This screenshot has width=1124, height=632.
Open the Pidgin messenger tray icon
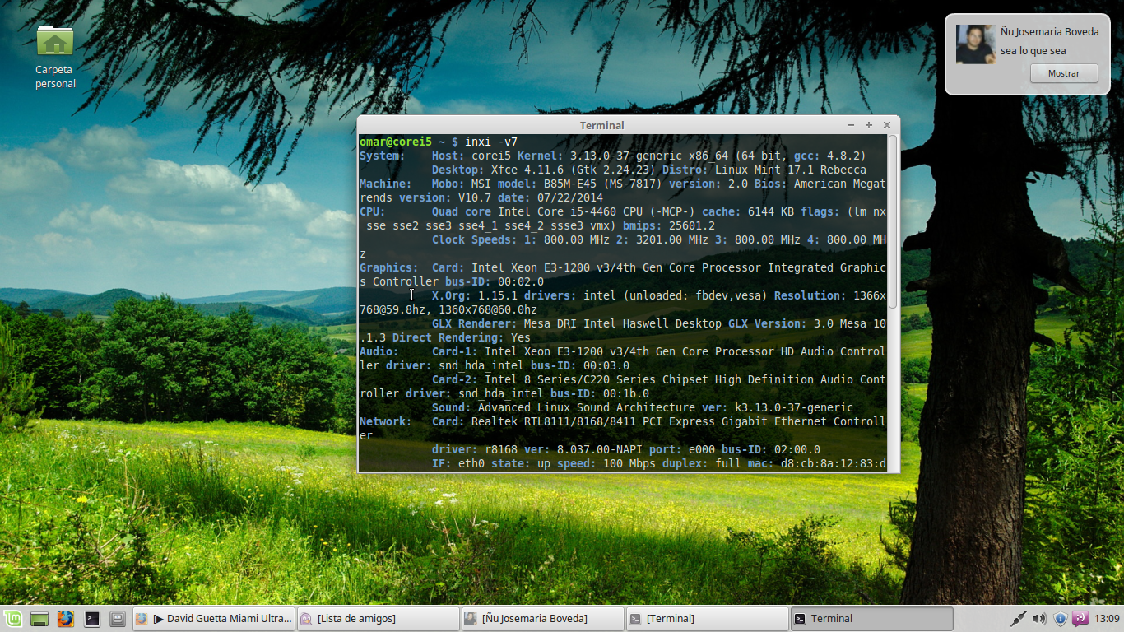click(x=1081, y=619)
